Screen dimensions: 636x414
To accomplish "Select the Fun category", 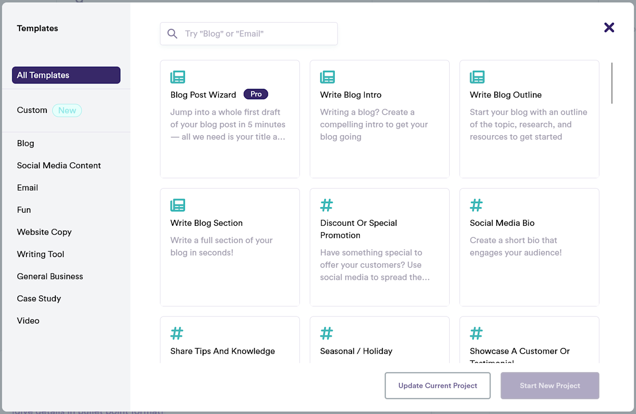I will (x=24, y=210).
